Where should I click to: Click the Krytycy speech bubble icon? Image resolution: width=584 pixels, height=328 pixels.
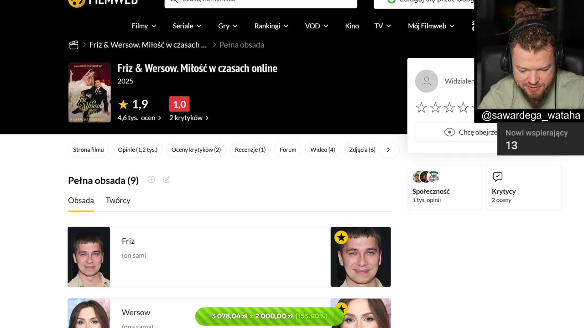pos(497,177)
